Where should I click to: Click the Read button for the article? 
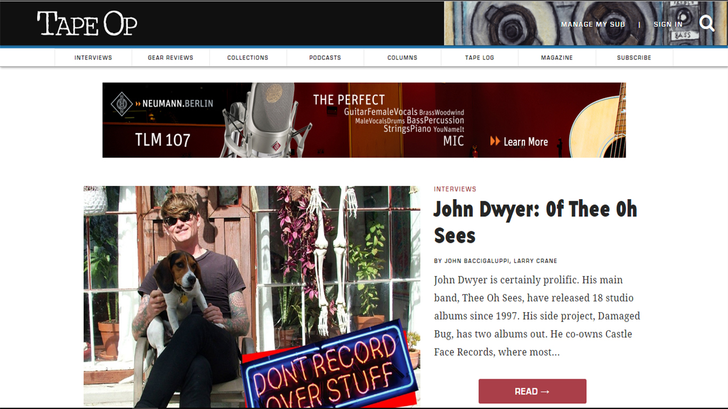[x=532, y=391]
